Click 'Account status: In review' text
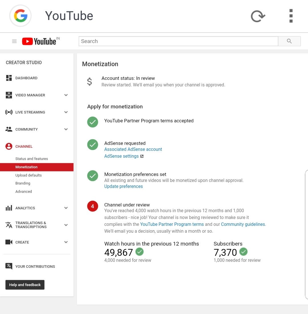Image resolution: width=308 pixels, height=314 pixels. 128,78
